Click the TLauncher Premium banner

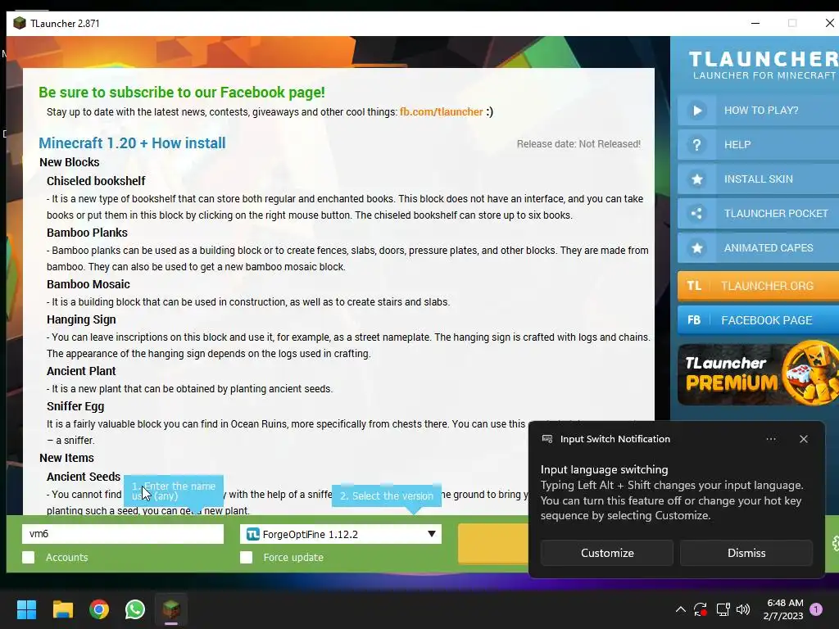click(758, 373)
